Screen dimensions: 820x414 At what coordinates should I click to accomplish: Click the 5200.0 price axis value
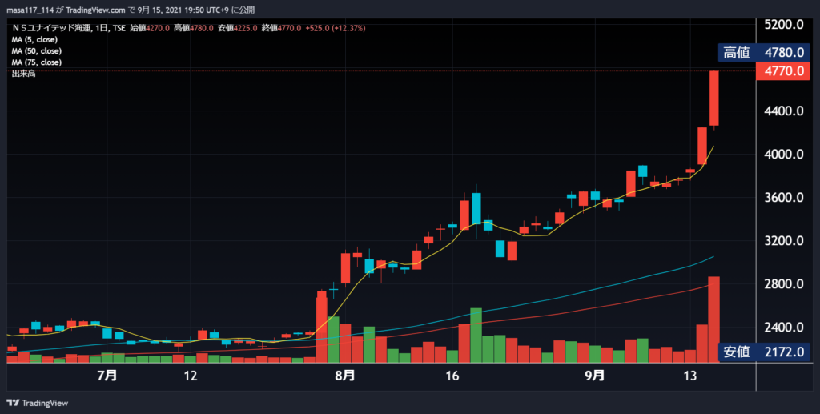point(784,25)
